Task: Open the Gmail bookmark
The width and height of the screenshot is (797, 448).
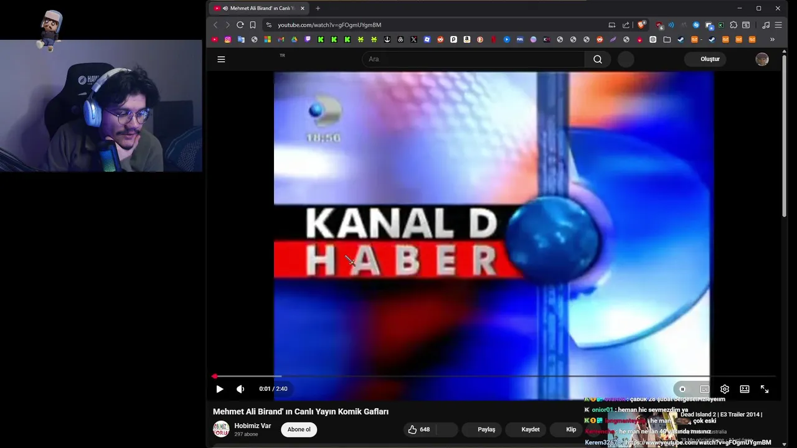Action: click(x=281, y=39)
